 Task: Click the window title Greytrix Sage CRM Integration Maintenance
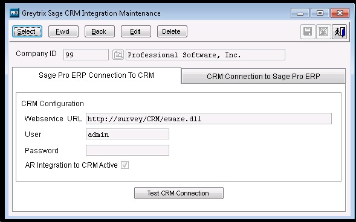pos(91,13)
